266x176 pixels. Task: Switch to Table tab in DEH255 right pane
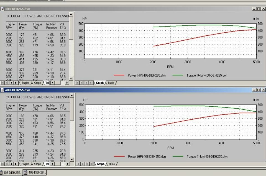pos(112,164)
